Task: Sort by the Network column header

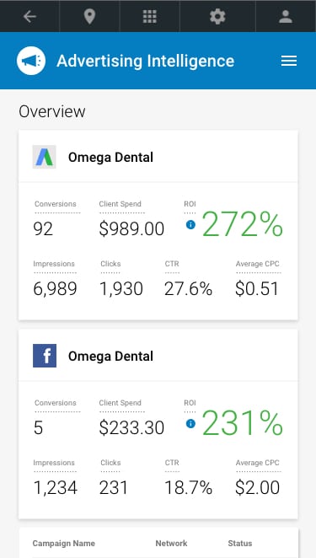Action: pos(171,544)
